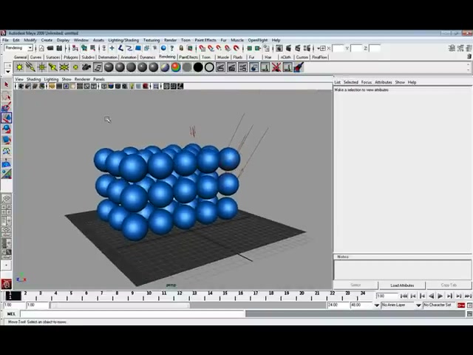Open the shelf options arrow at left of shelf
Image resolution: width=473 pixels, height=355 pixels.
(x=8, y=72)
